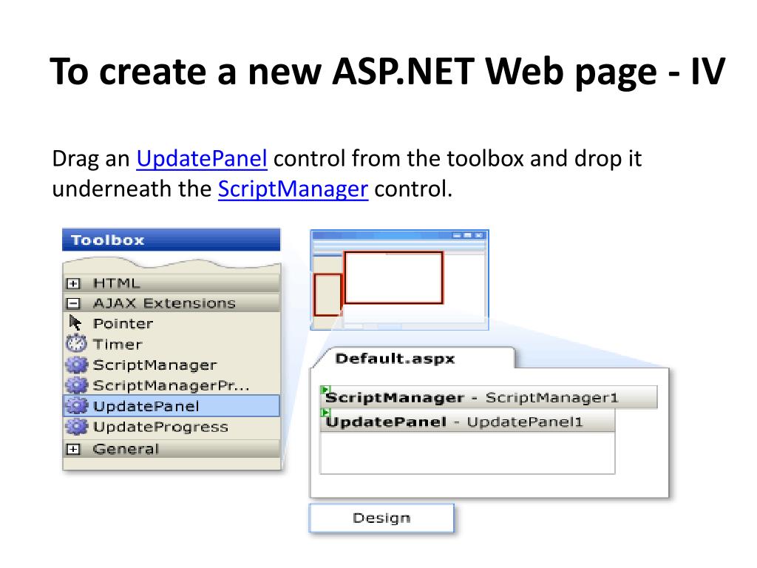The image size is (757, 568).
Task: Click the Toolbox title bar
Action: [x=172, y=240]
